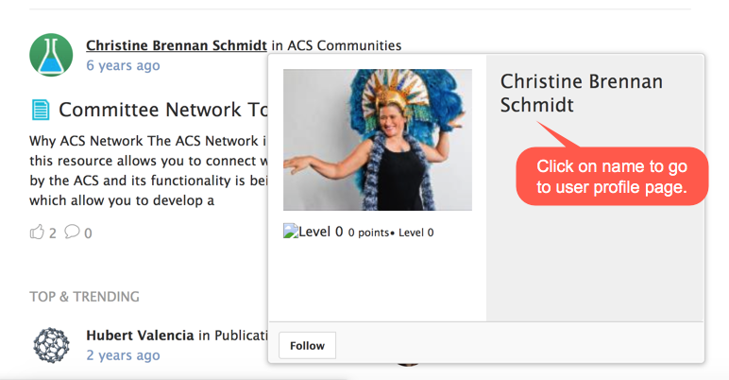The image size is (729, 380).
Task: Click Christine Brennan Schmidt name in the hover card
Action: pyautogui.click(x=581, y=93)
